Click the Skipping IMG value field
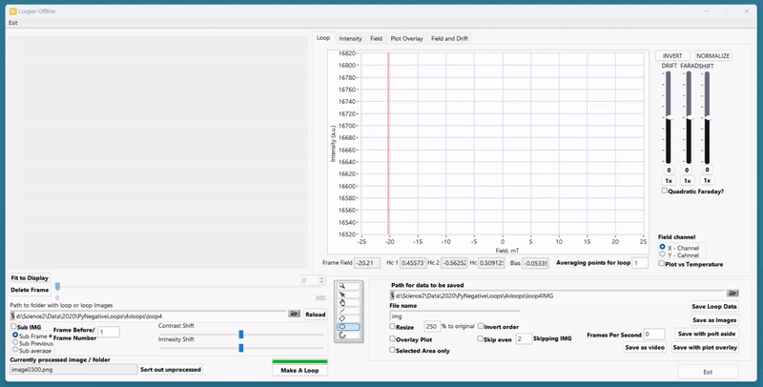763x387 pixels. (524, 338)
